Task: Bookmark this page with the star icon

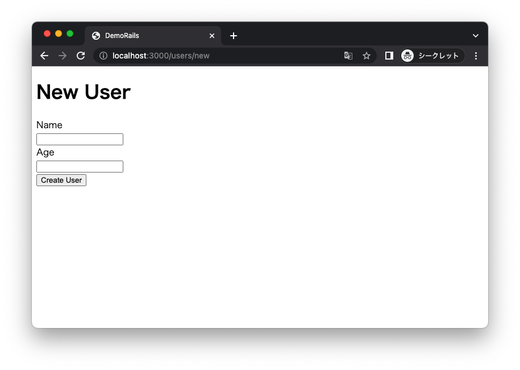Action: (367, 56)
